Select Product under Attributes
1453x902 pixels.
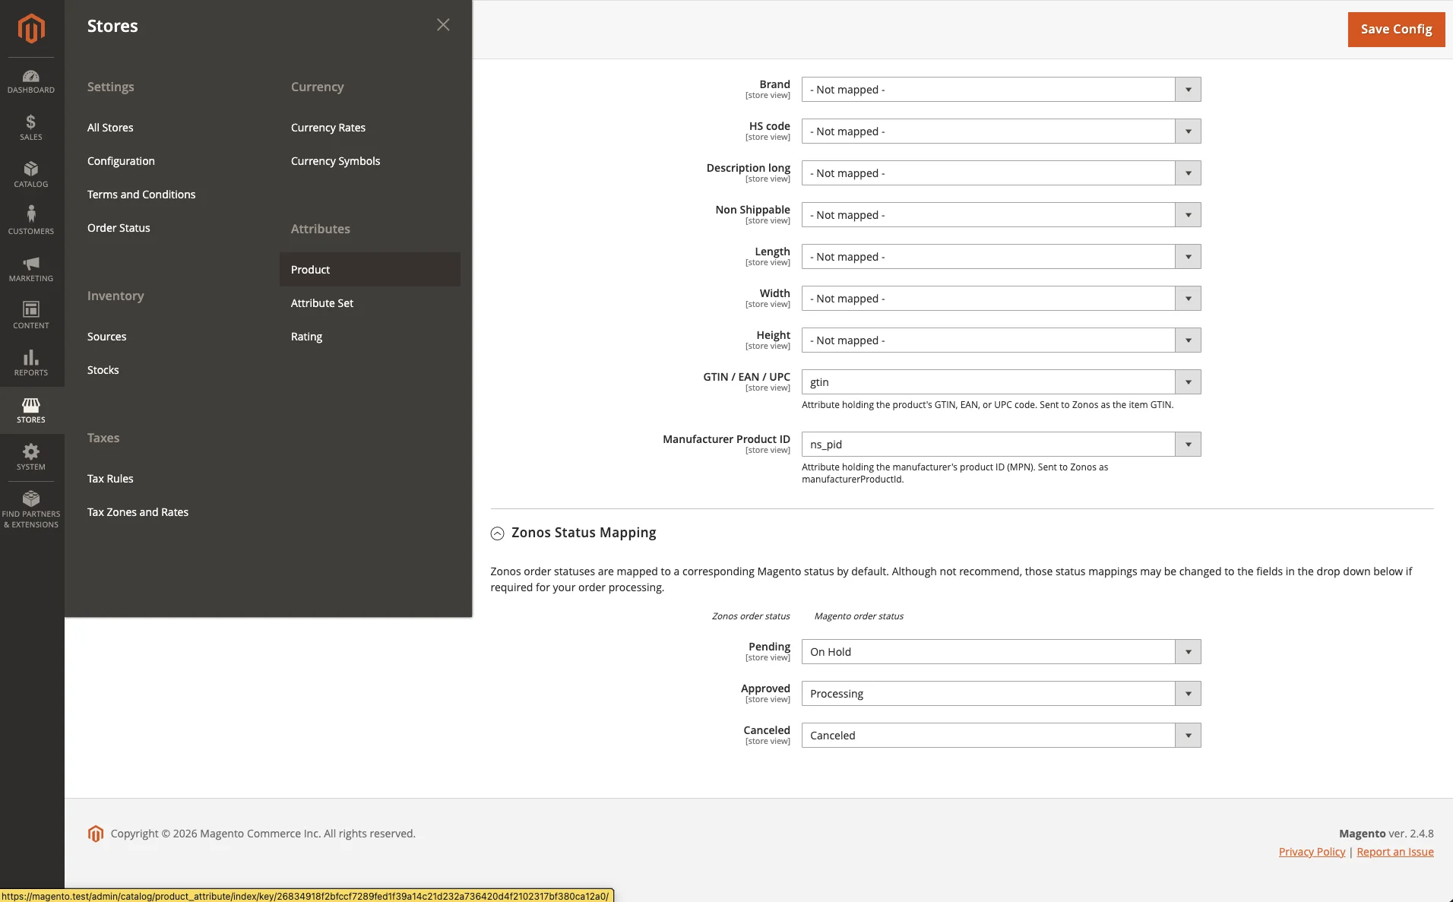(x=370, y=270)
